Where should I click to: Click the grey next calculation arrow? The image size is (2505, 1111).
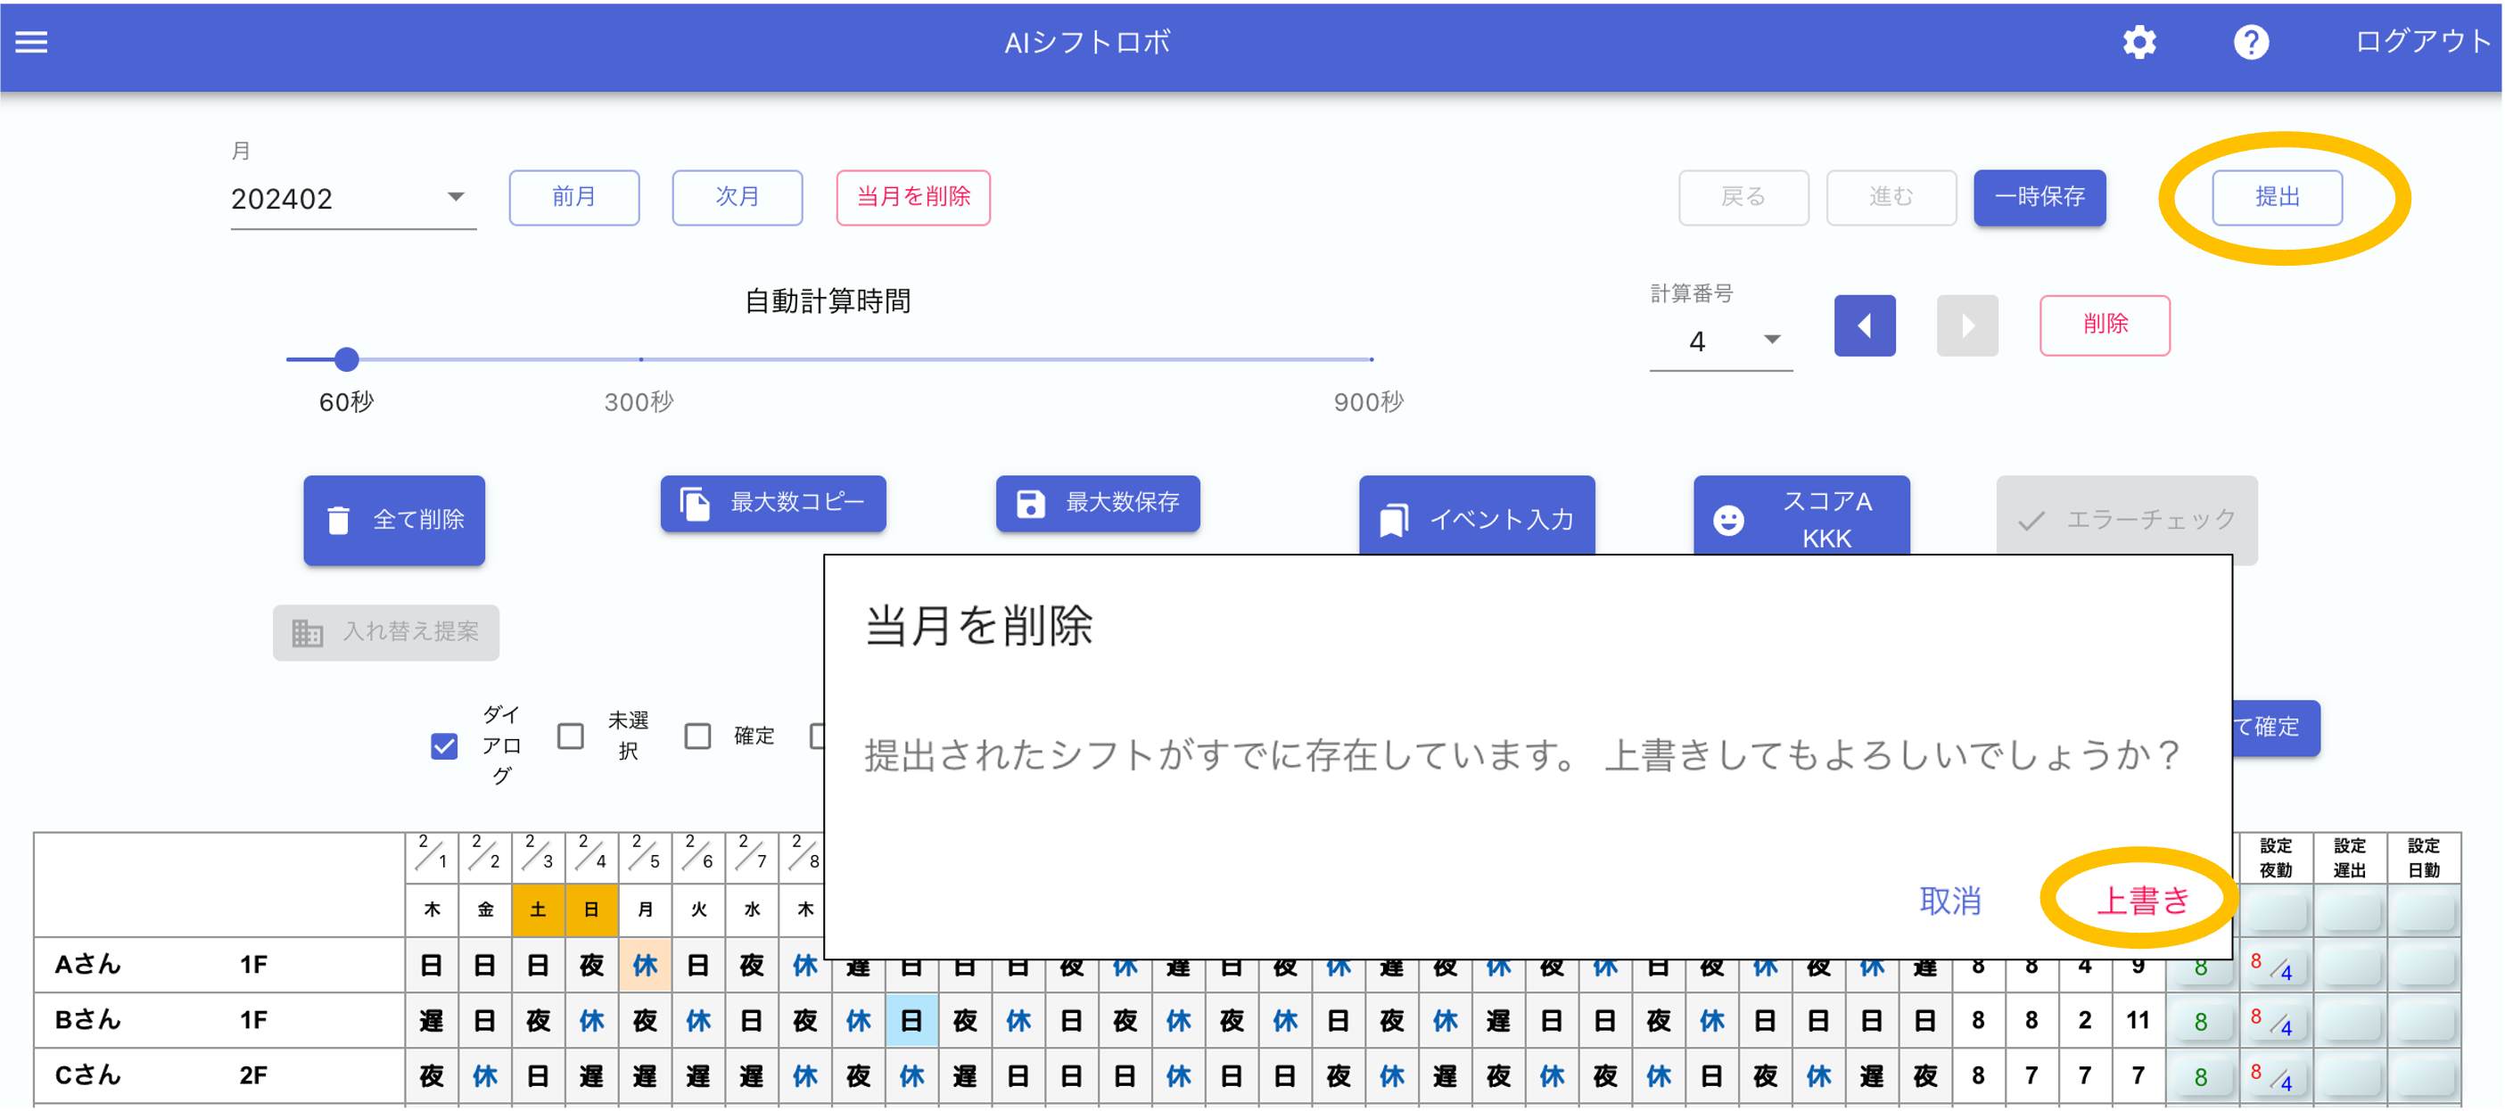pyautogui.click(x=1967, y=325)
